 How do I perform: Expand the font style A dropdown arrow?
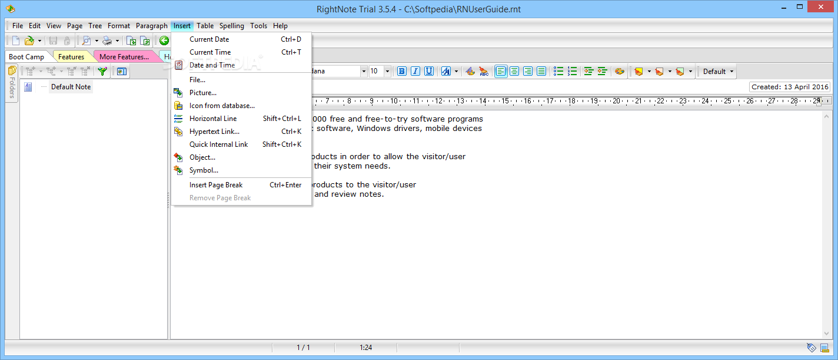point(456,71)
